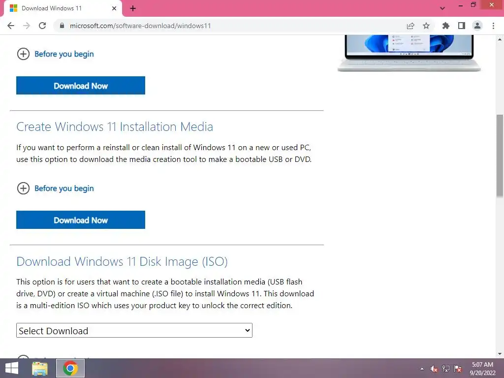The height and width of the screenshot is (378, 504).
Task: Open the Chrome three-dot menu
Action: pyautogui.click(x=493, y=26)
